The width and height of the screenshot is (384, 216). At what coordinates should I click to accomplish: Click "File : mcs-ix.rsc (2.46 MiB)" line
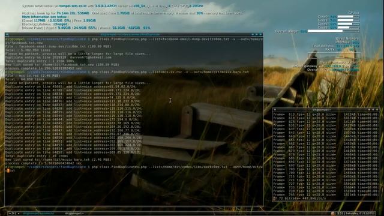coord(32,76)
